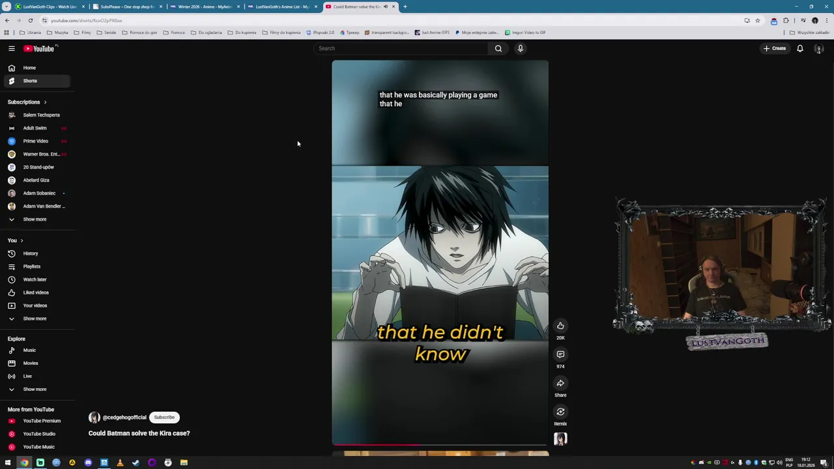Switch to SubsPlease browser tab
The image size is (834, 469).
127,7
